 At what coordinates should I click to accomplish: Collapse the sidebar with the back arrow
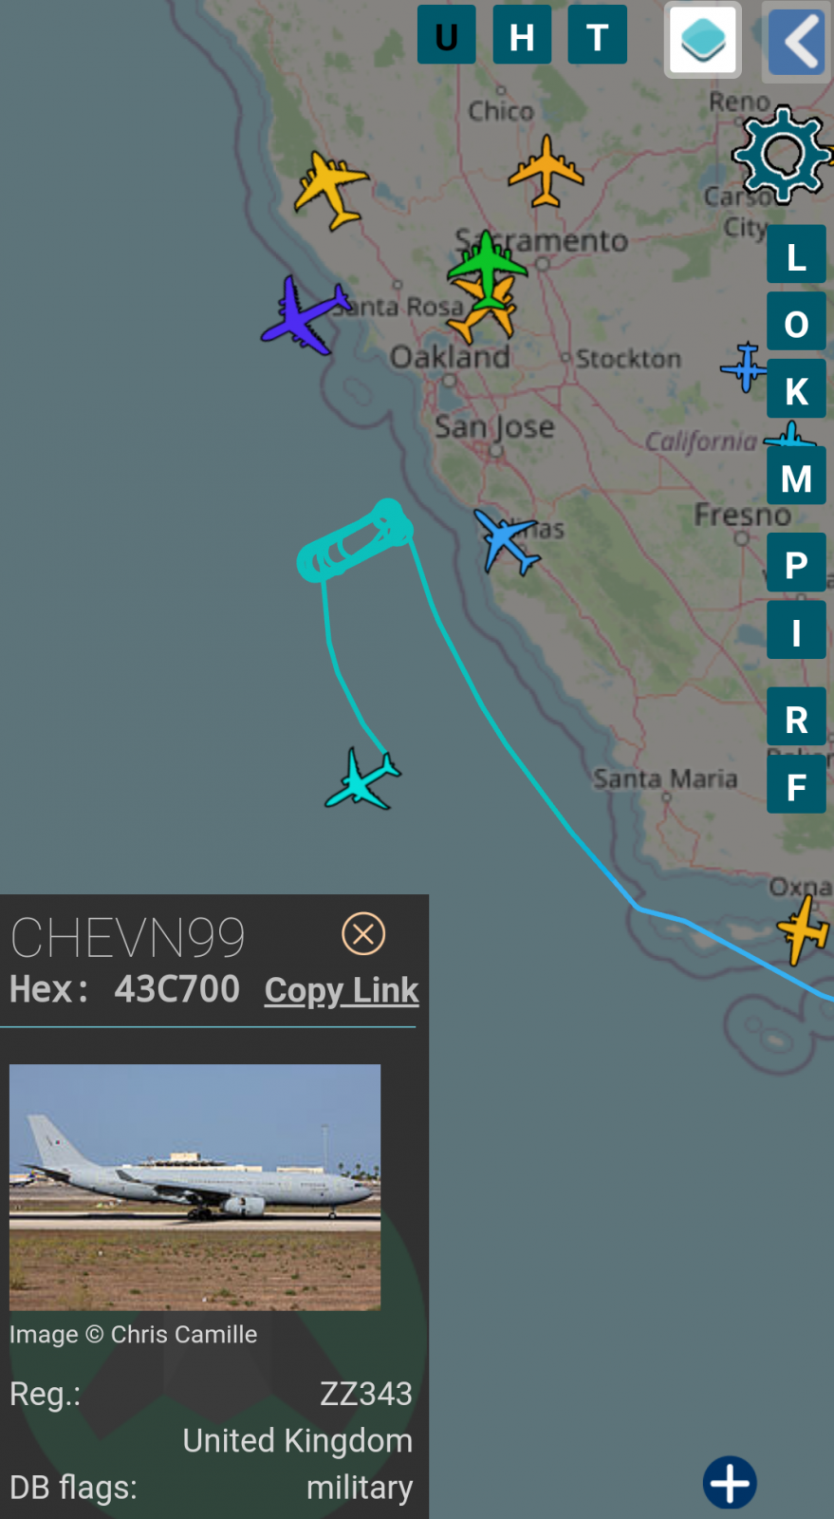(x=797, y=42)
